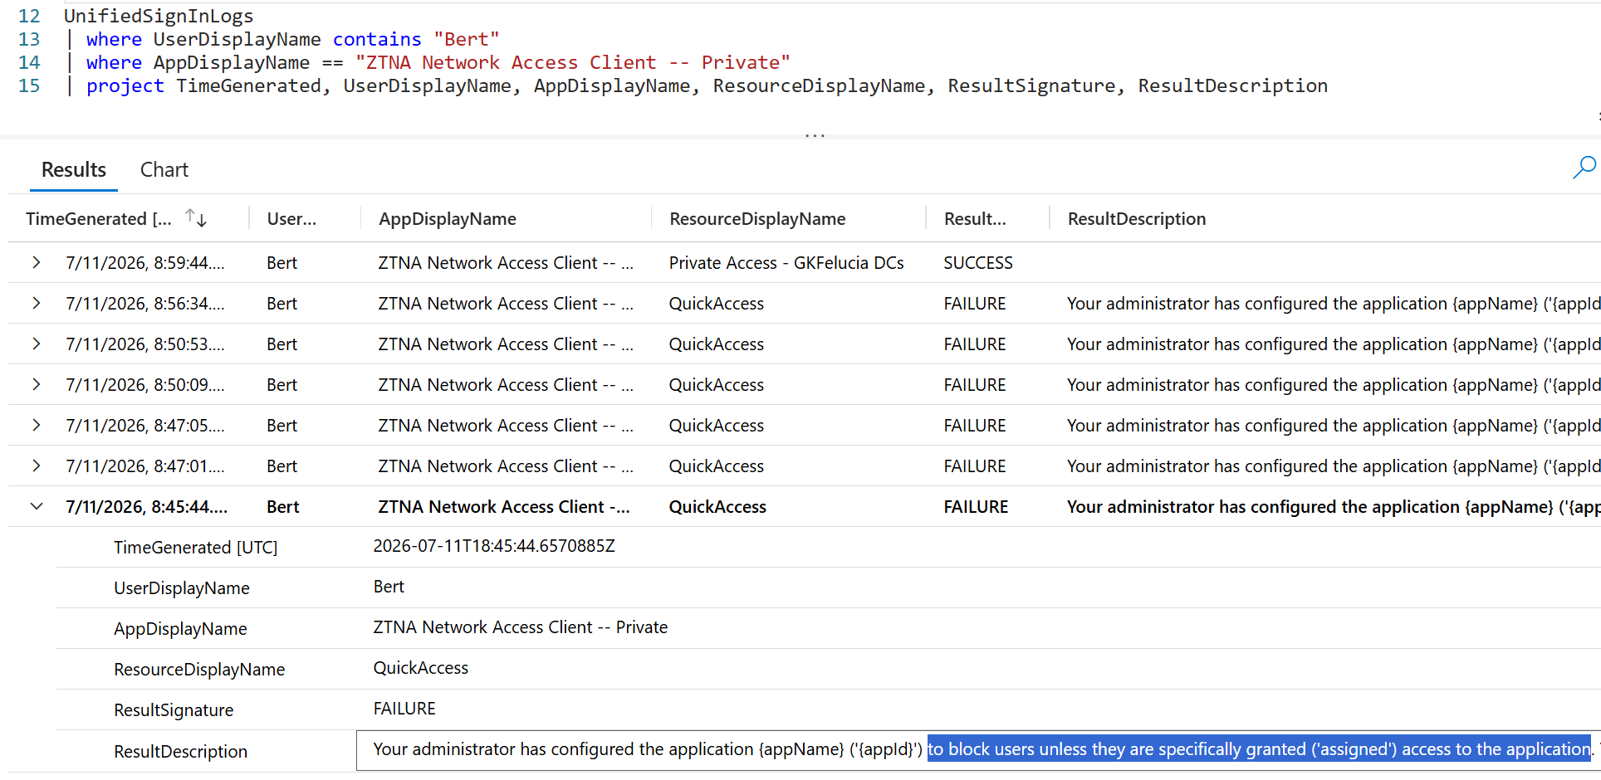Click the UnifiedSignInLogs table name in query
Screen dimensions: 1601x780
159,16
